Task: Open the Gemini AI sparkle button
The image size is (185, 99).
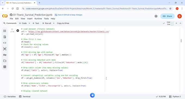Action: click(92, 95)
